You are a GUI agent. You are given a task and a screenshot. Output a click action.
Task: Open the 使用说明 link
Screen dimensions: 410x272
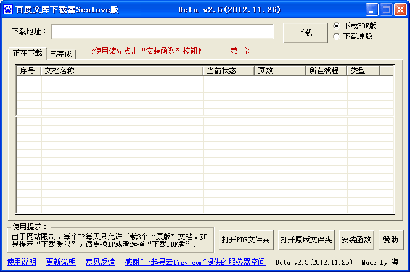(22, 262)
